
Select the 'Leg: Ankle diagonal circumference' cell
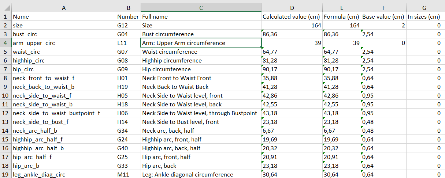[201, 174]
